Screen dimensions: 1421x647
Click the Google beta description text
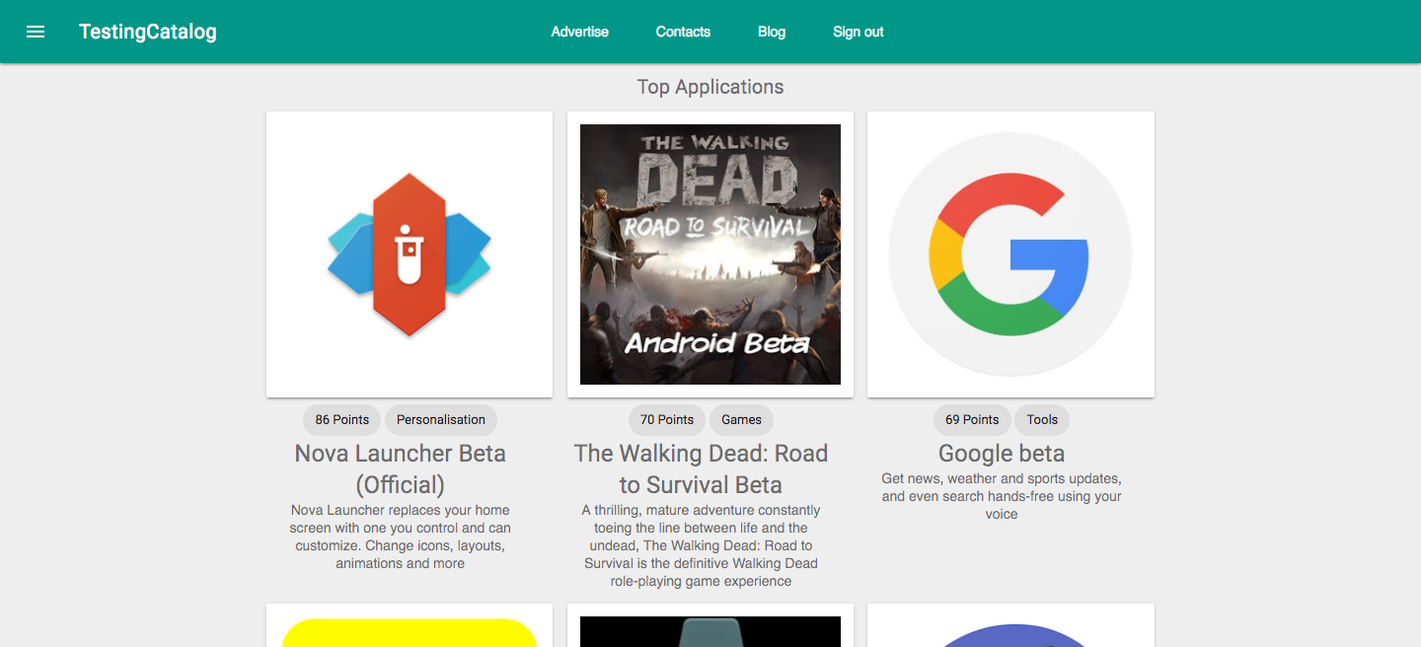pyautogui.click(x=1002, y=496)
